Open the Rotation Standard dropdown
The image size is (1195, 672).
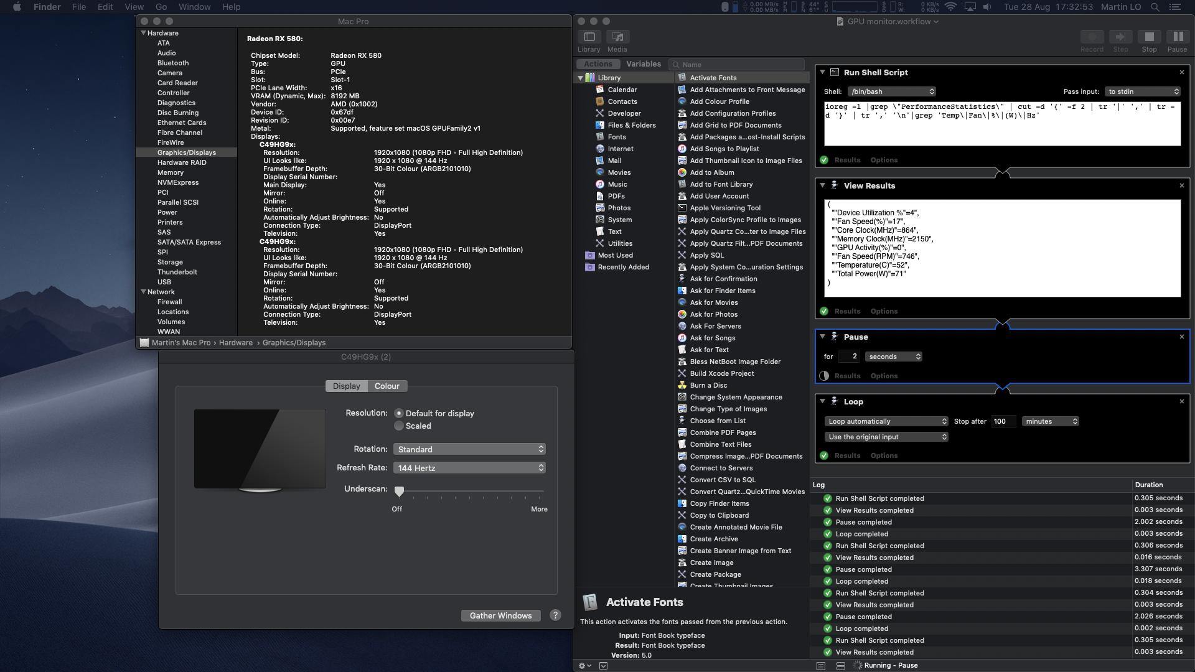click(x=469, y=449)
